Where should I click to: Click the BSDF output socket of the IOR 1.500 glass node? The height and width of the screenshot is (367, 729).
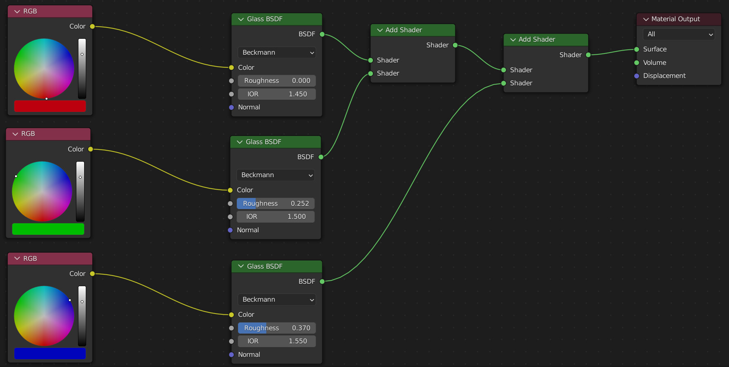[x=321, y=157]
